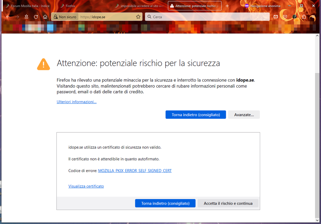
Task: Click the page vertical scrollbar thumb
Action: [317, 145]
